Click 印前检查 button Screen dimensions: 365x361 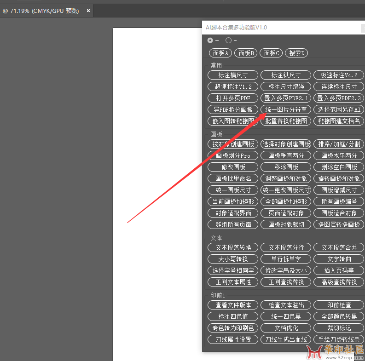[339, 305]
